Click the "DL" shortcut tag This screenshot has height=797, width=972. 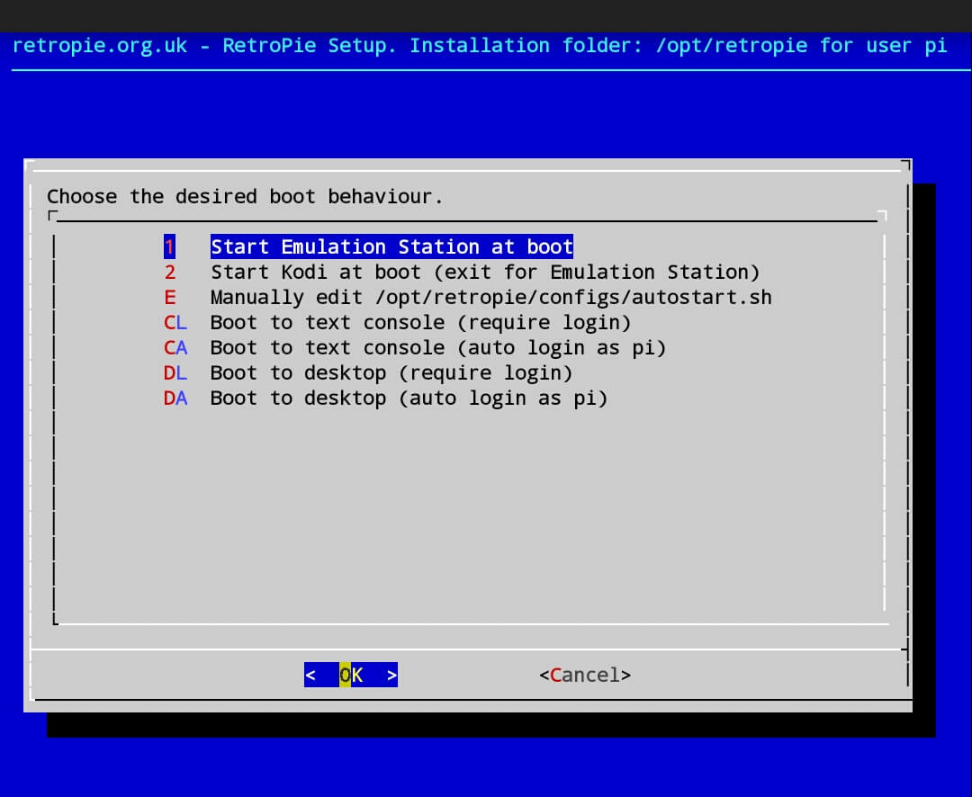click(x=175, y=372)
